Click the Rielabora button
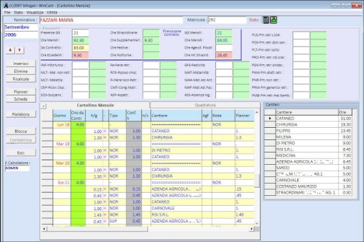This screenshot has width=364, height=242. point(21,114)
